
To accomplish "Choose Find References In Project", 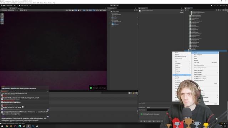I will 205,79.
